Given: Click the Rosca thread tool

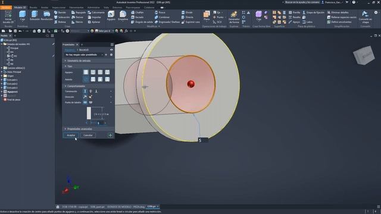Looking at the screenshot, I should tap(160, 12).
